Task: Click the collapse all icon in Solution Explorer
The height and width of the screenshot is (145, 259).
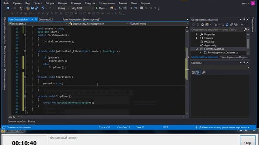Action: point(231,25)
